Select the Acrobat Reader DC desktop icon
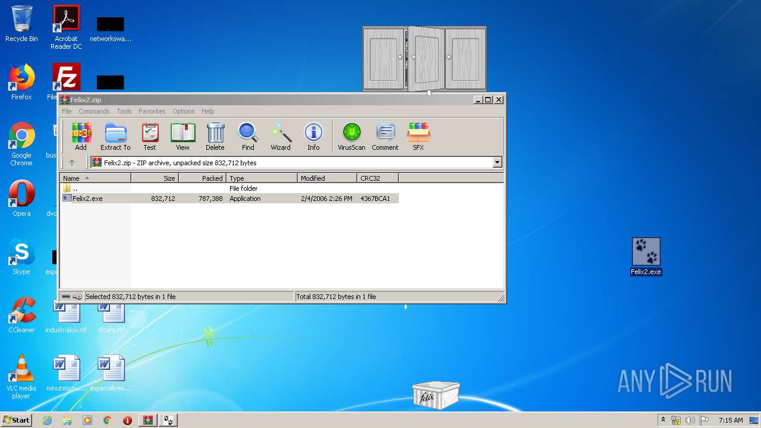The height and width of the screenshot is (428, 761). (66, 27)
